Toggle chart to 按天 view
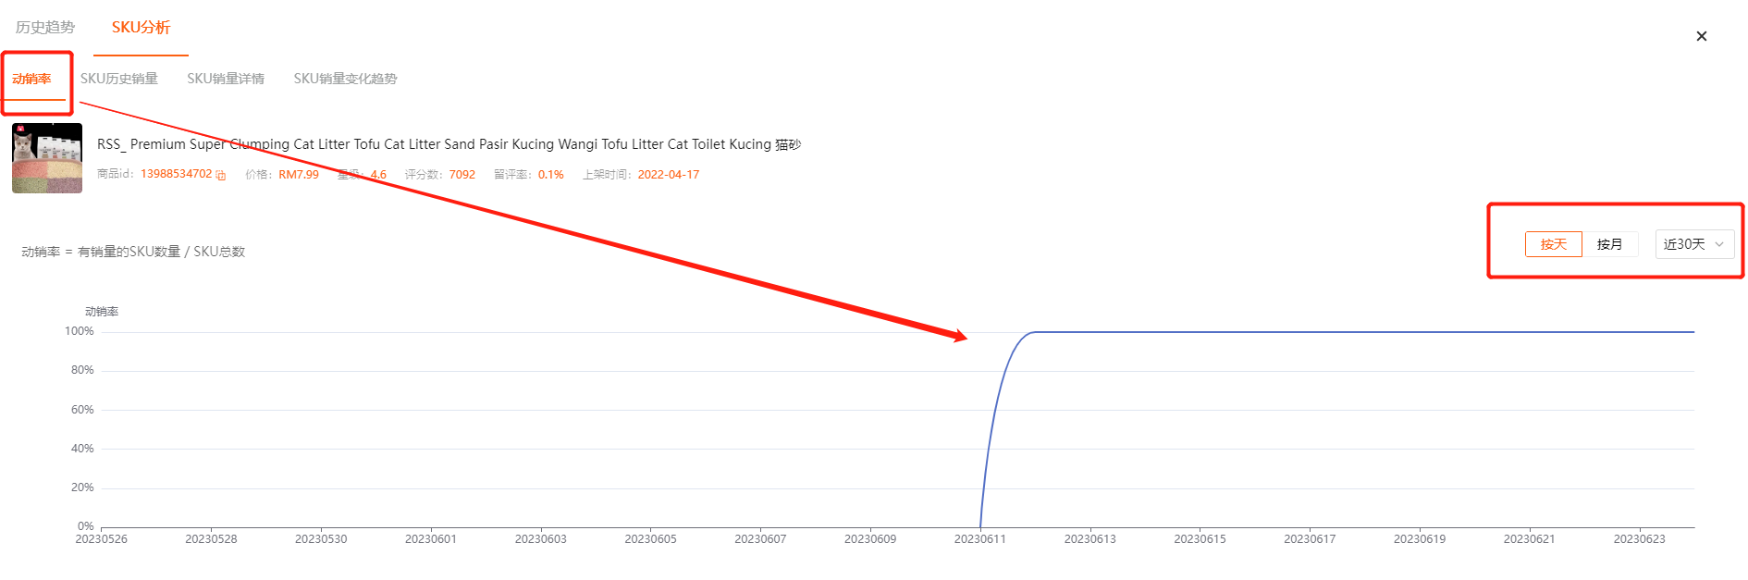The width and height of the screenshot is (1748, 580). tap(1554, 244)
